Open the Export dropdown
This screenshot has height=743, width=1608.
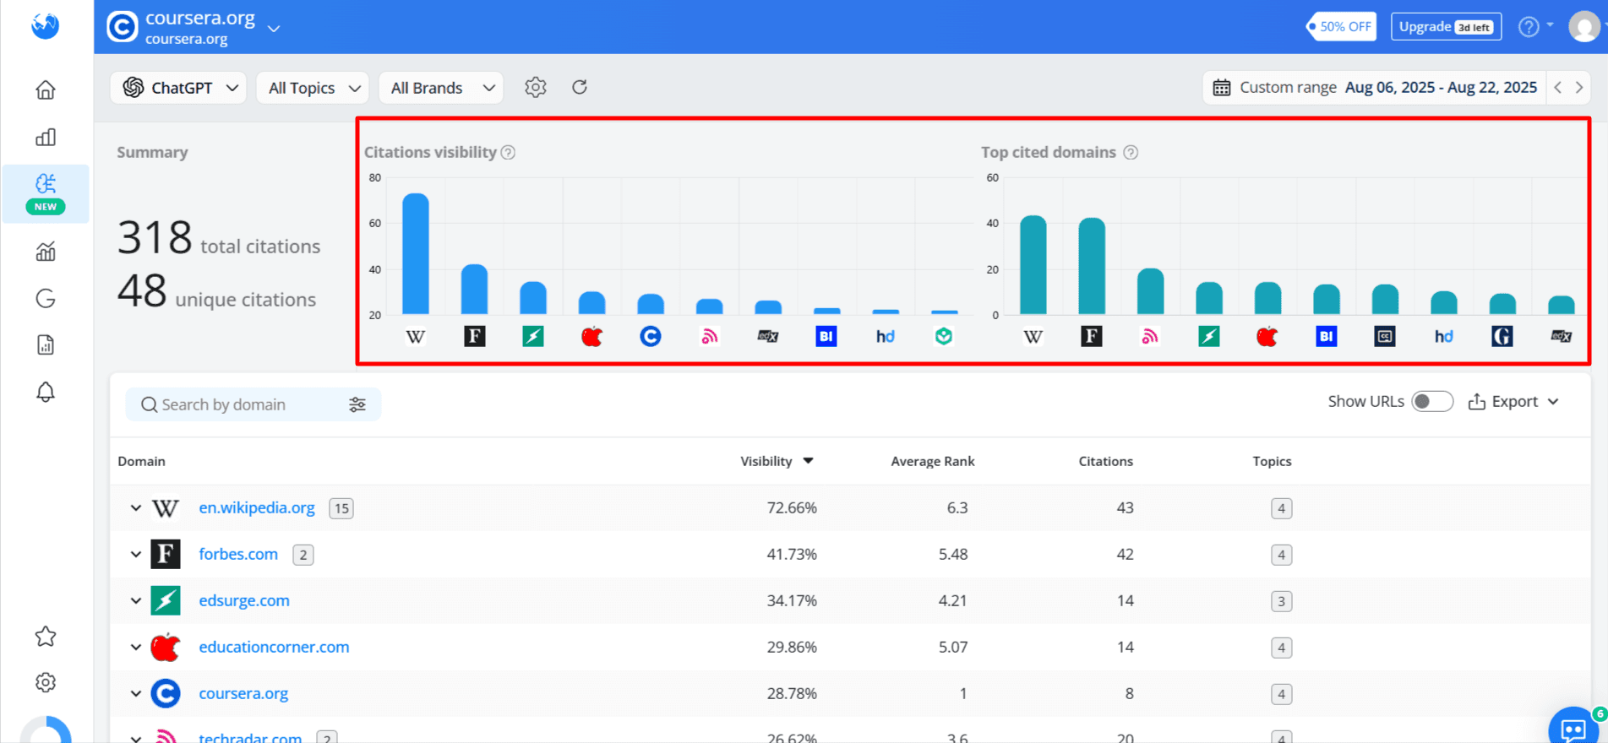coord(1514,402)
